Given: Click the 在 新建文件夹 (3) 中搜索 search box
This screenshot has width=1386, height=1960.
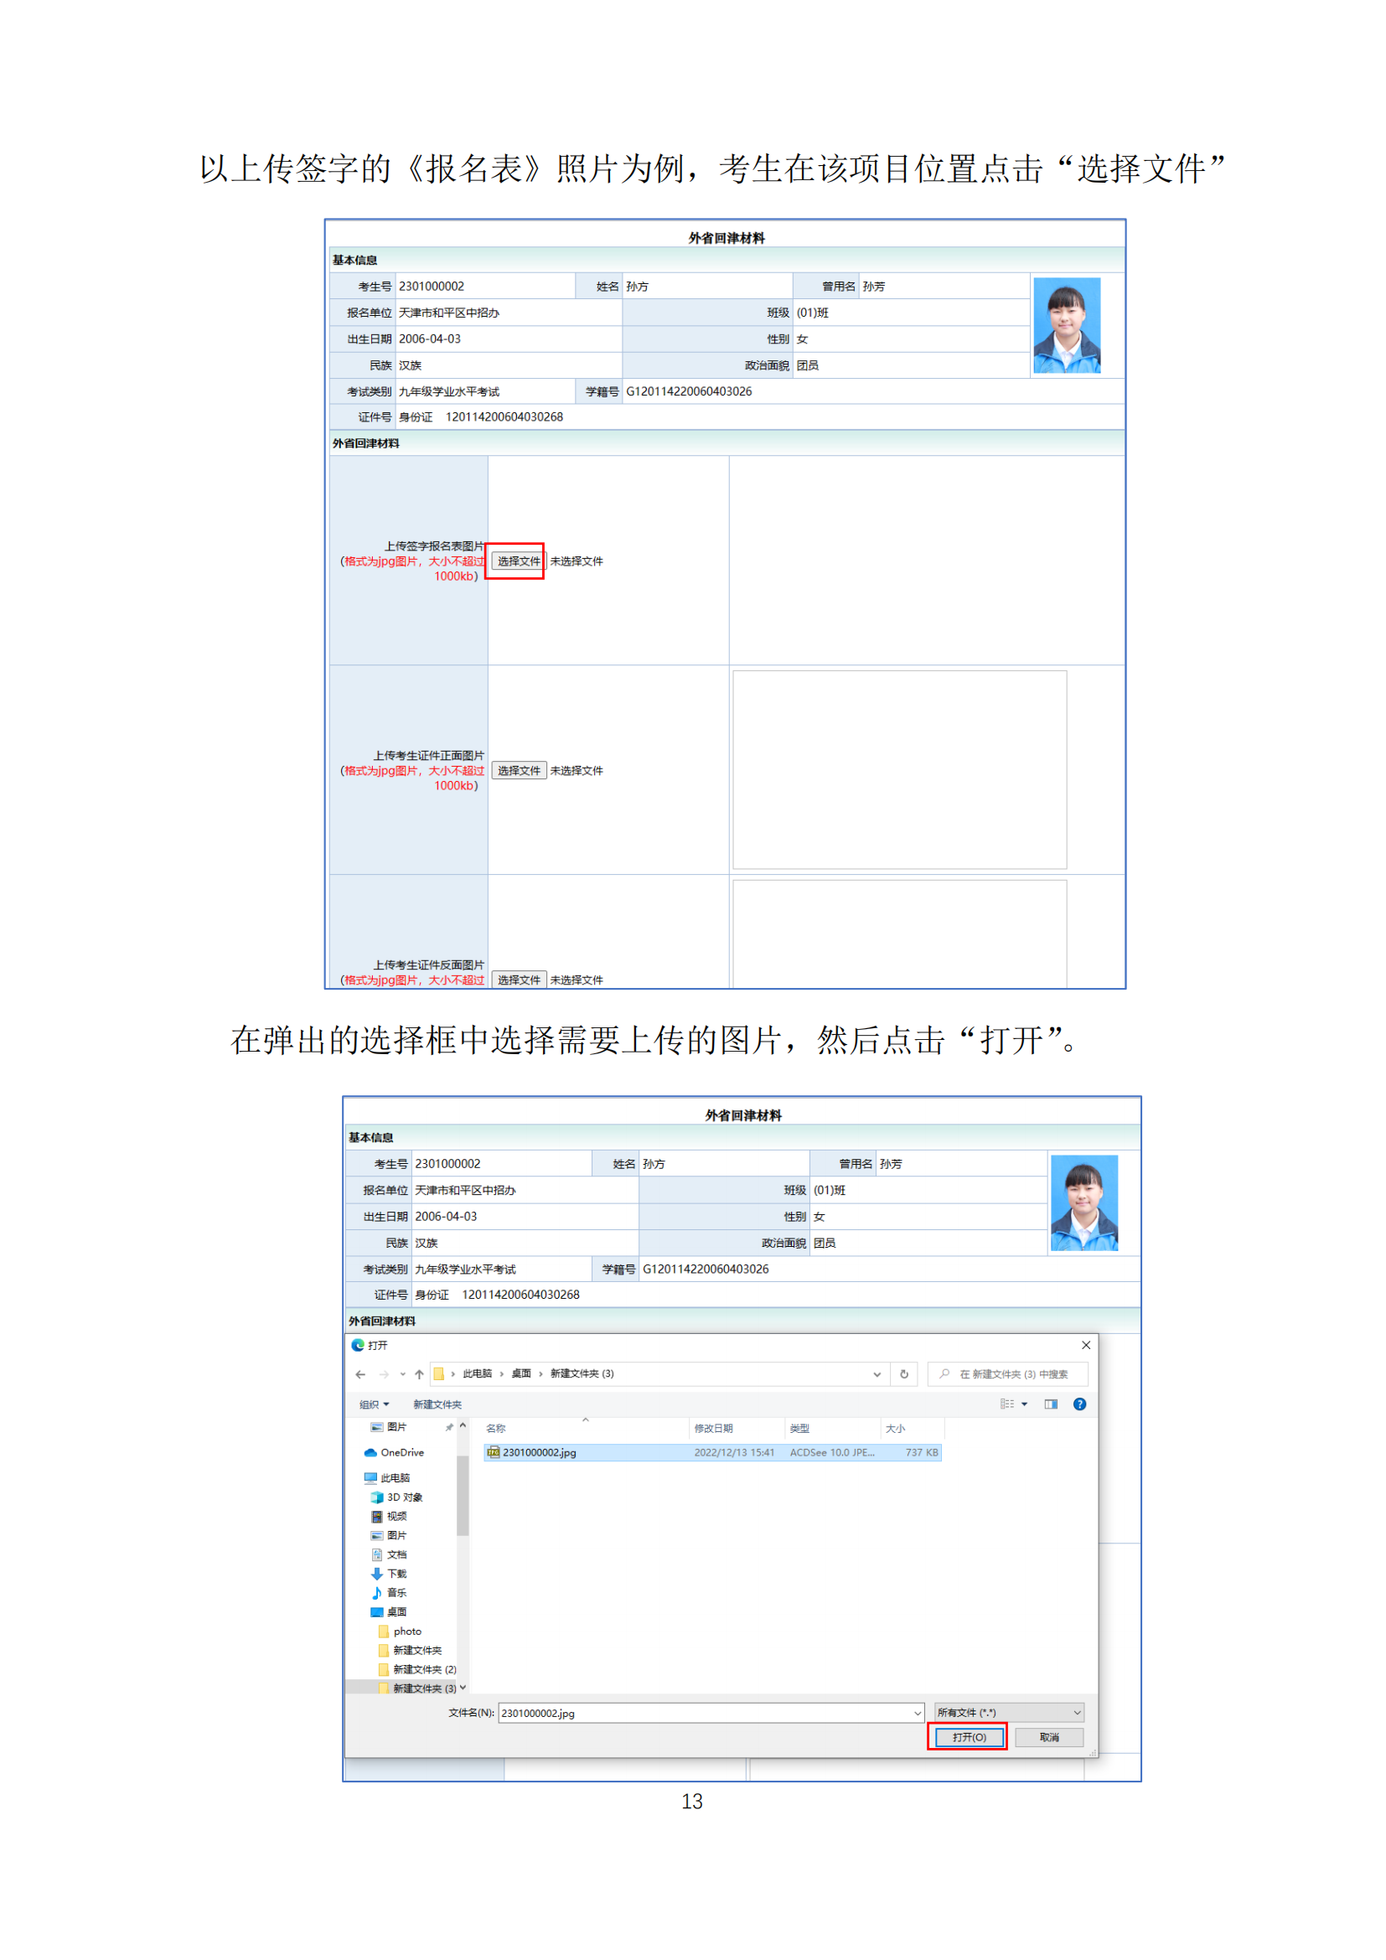Looking at the screenshot, I should [x=1007, y=1373].
